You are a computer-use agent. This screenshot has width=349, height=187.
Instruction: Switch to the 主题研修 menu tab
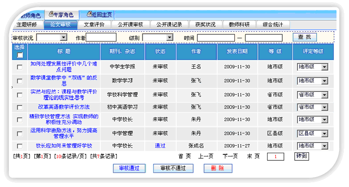point(27,24)
